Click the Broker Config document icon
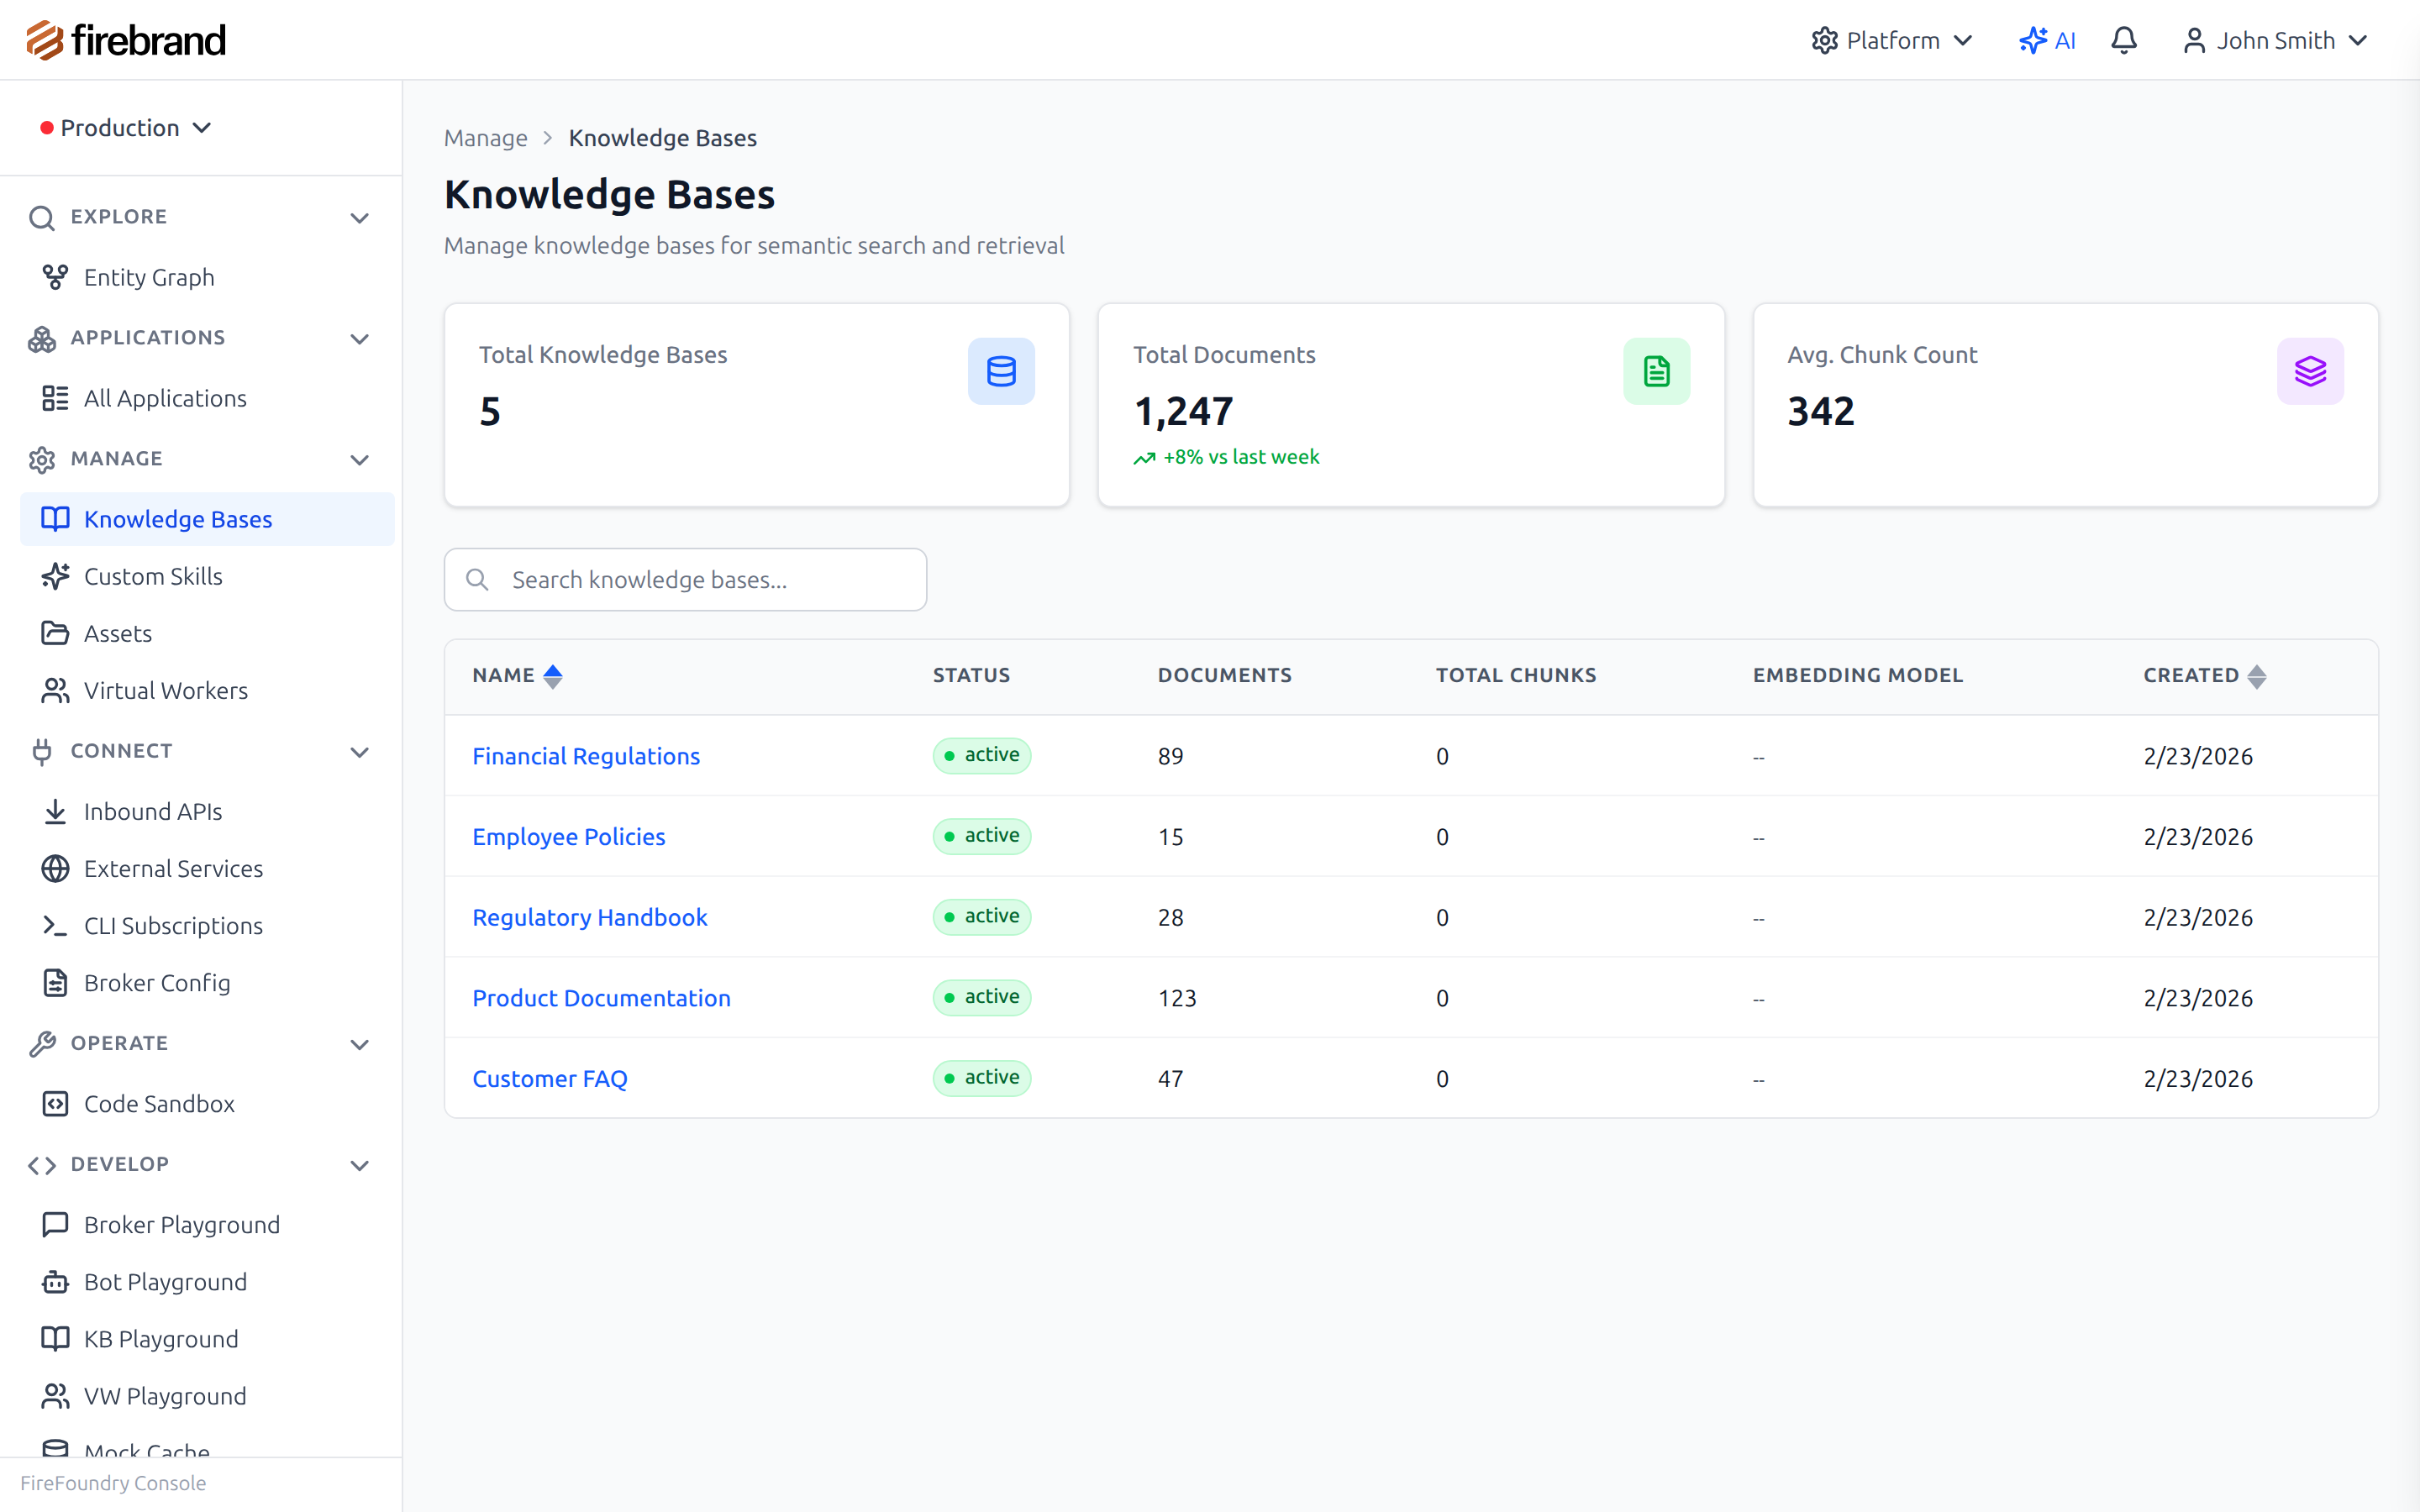The image size is (2420, 1512). (55, 982)
